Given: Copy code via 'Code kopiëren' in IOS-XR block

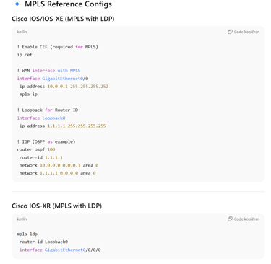Looking at the screenshot, I should click(x=244, y=219).
